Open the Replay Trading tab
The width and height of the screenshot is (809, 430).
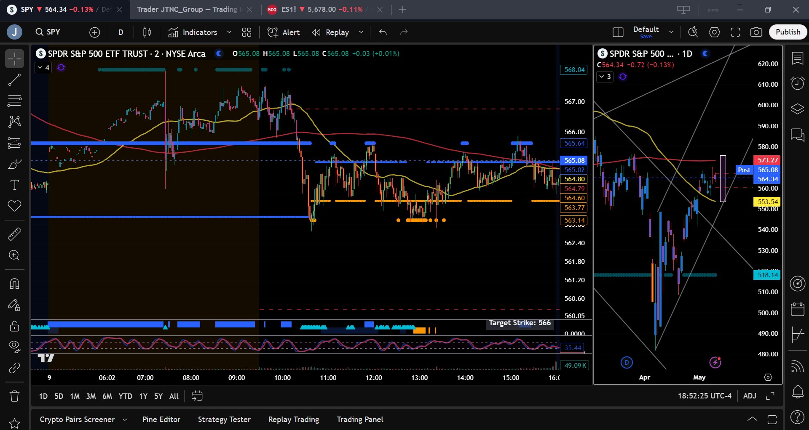click(x=294, y=419)
